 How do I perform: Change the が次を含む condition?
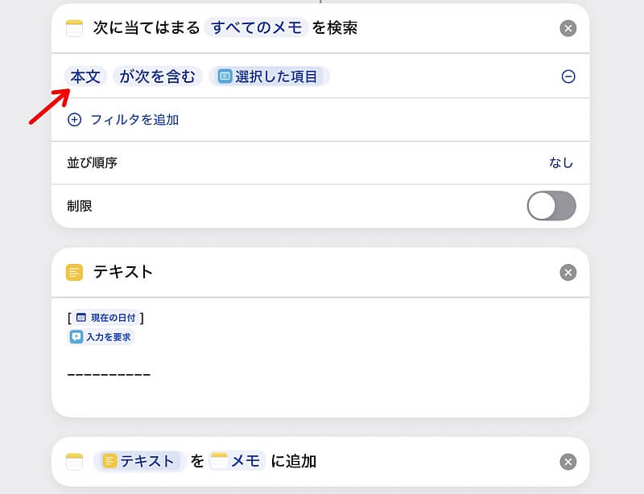(x=157, y=76)
